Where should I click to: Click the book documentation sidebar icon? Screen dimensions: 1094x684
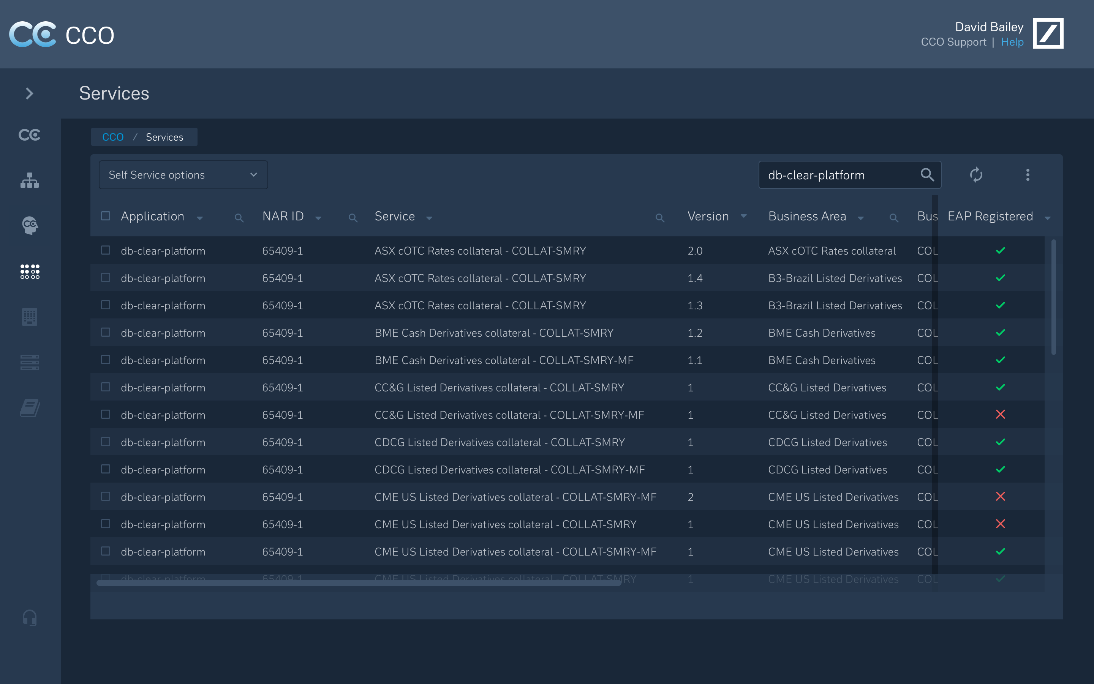[30, 408]
